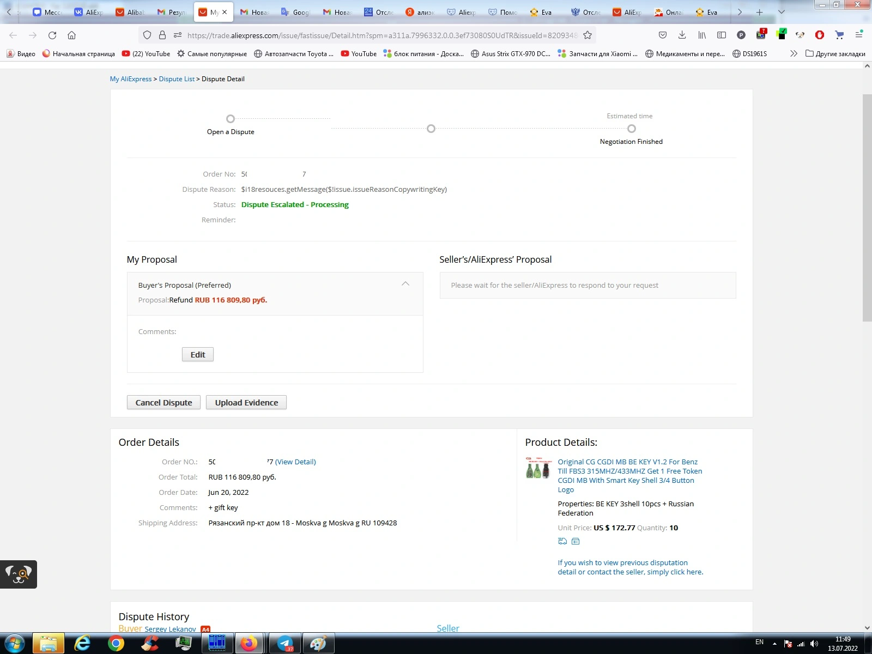Screen dimensions: 872x654
Task: Collapse the Buyer's Proposal panel
Action: tap(405, 283)
